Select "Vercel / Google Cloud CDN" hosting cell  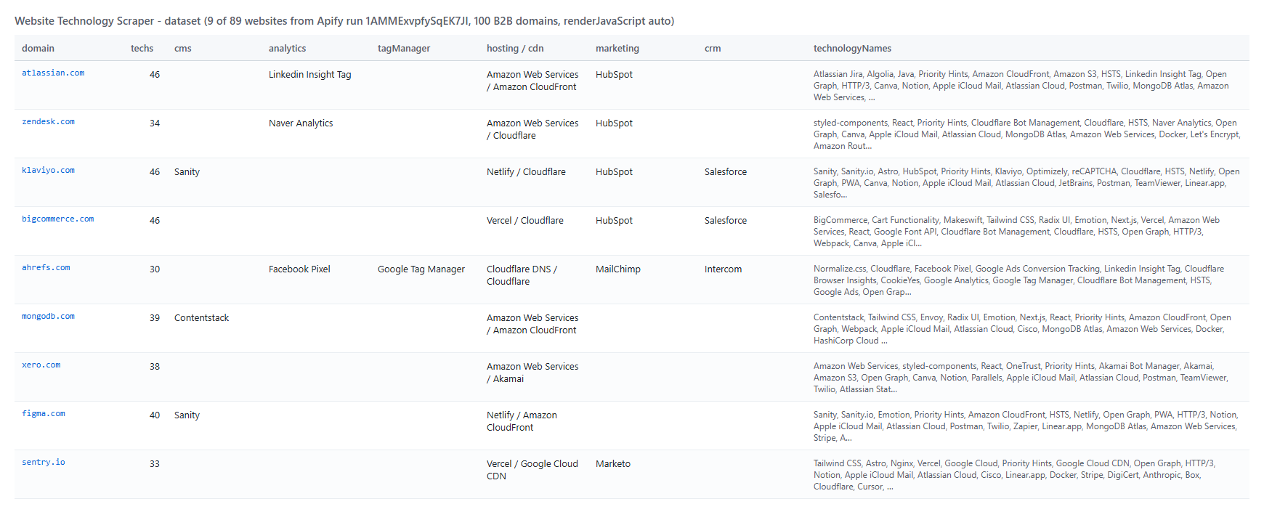click(x=532, y=470)
